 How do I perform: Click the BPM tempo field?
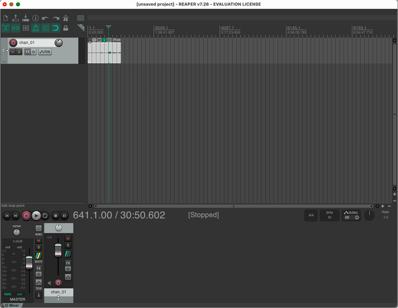tap(330, 215)
